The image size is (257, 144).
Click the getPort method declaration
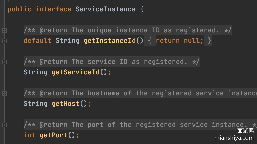[53, 135]
